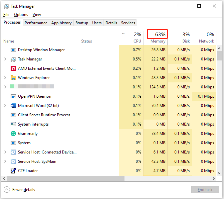Select the Desktop Window Manager row name
The image size is (224, 199).
[41, 50]
